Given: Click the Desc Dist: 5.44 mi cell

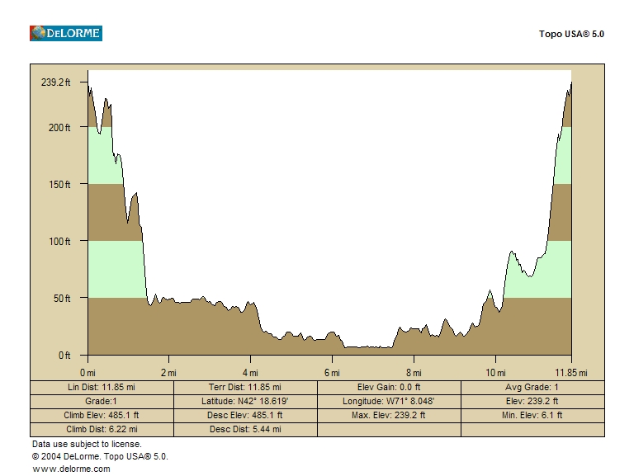Looking at the screenshot, I should pyautogui.click(x=245, y=429).
